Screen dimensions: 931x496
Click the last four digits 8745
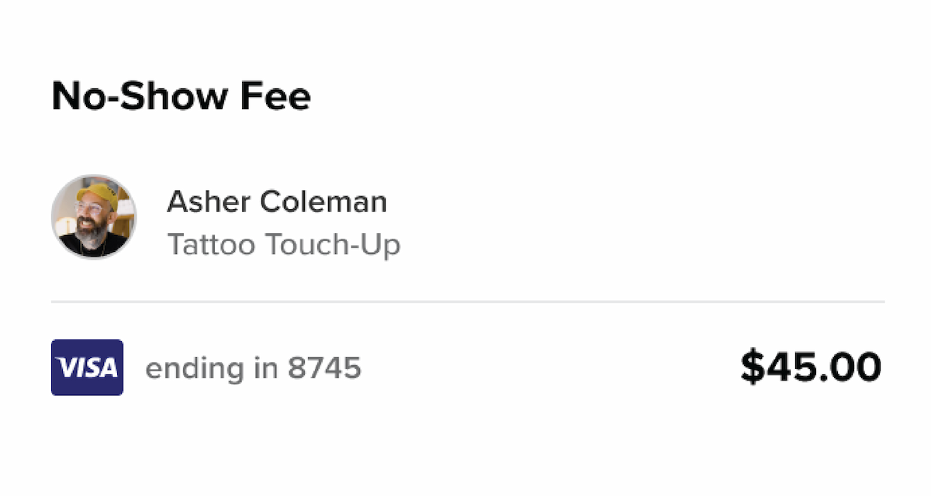click(x=324, y=368)
